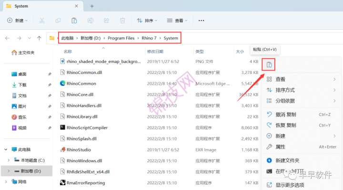Open the 查看 view dropdown in toolbar

pos(177,21)
